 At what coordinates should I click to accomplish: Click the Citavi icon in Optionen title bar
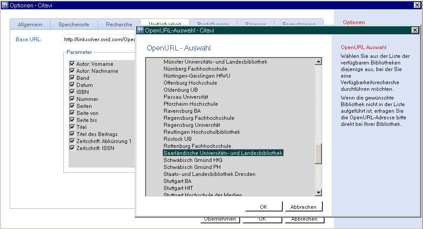tap(5, 5)
